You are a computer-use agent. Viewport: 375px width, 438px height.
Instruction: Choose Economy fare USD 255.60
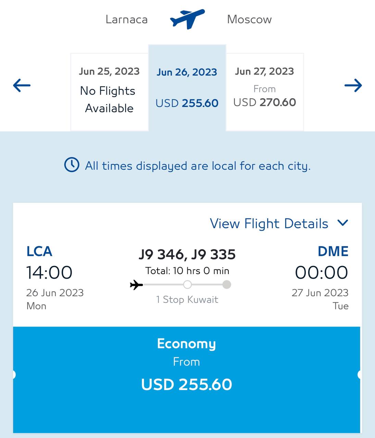coord(187,380)
